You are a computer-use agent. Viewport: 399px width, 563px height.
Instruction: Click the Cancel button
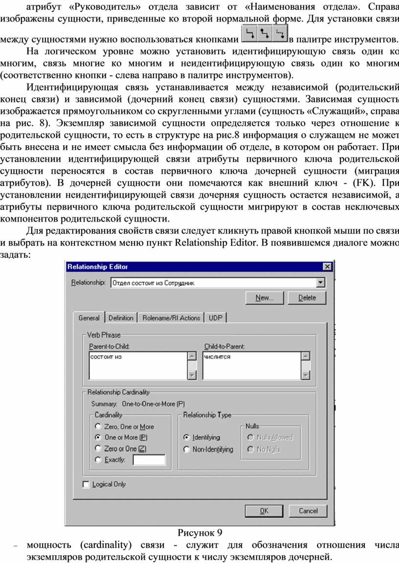(x=308, y=511)
